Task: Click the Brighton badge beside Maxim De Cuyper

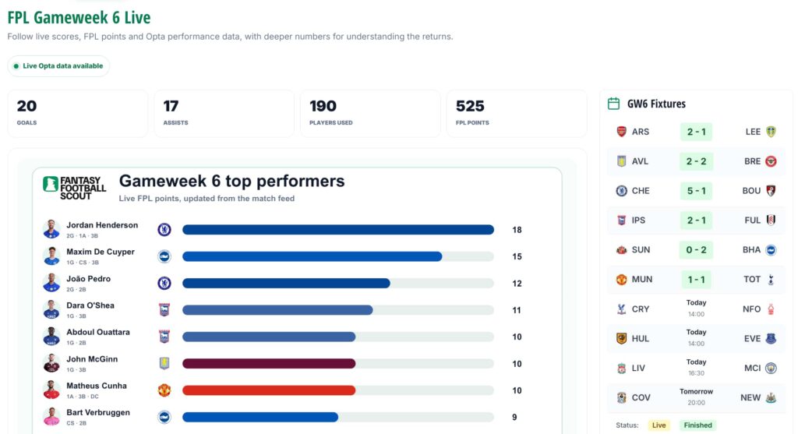Action: pyautogui.click(x=164, y=256)
